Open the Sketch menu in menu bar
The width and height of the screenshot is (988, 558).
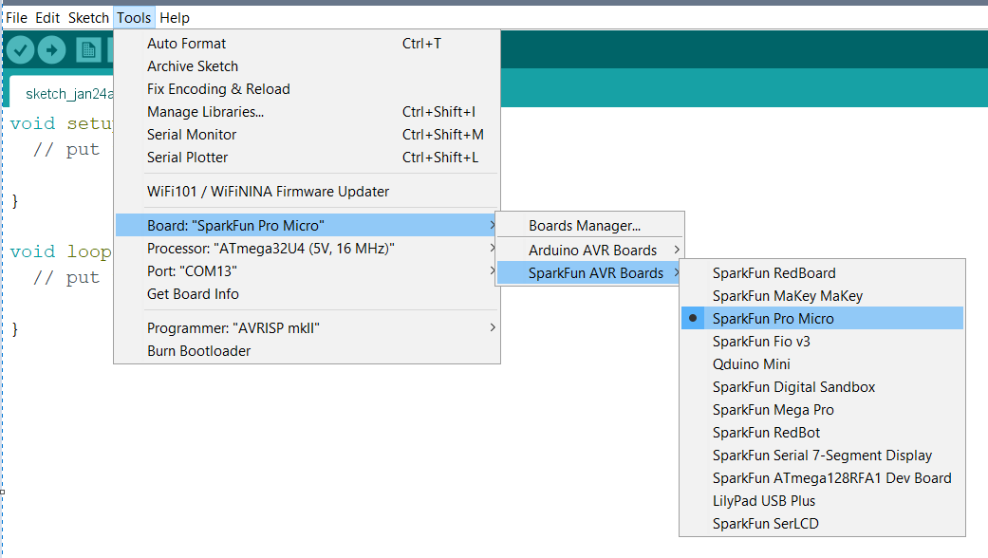[x=88, y=18]
